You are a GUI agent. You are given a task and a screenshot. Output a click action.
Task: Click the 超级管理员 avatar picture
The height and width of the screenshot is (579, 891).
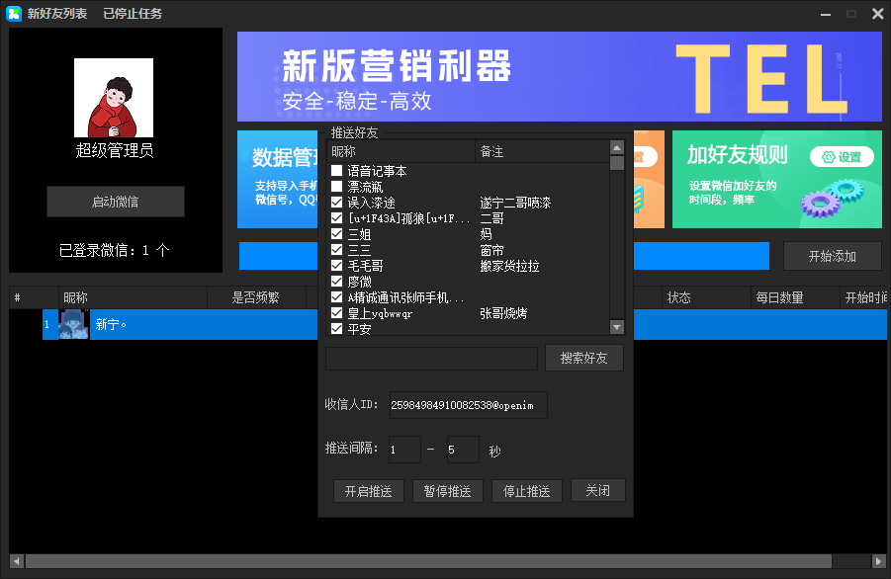tap(113, 97)
